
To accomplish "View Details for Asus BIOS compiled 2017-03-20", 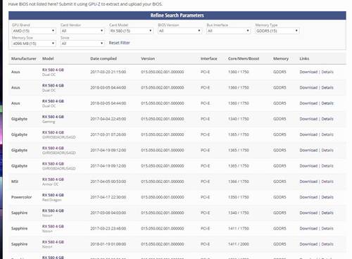I will pos(327,72).
